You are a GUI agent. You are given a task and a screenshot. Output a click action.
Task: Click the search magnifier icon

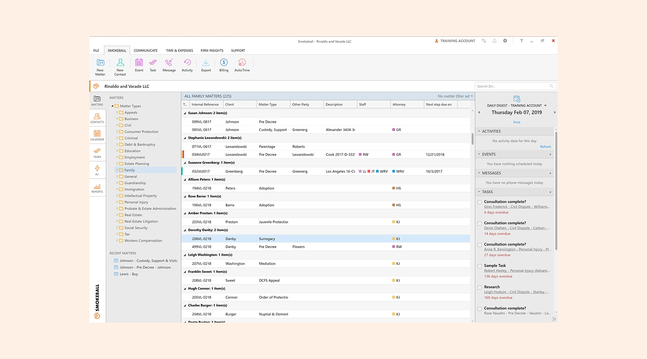(x=551, y=86)
